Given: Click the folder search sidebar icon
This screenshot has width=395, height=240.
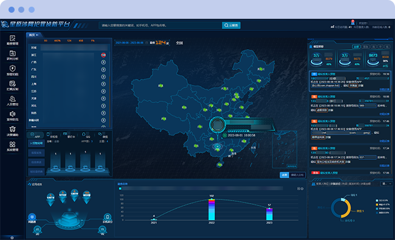Looking at the screenshot, I should click(12, 53).
